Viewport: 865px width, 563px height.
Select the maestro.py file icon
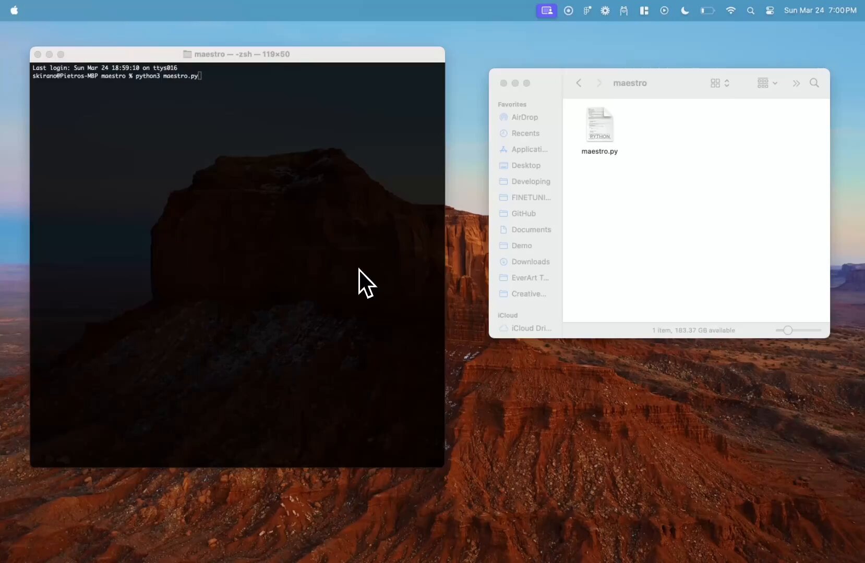(599, 124)
